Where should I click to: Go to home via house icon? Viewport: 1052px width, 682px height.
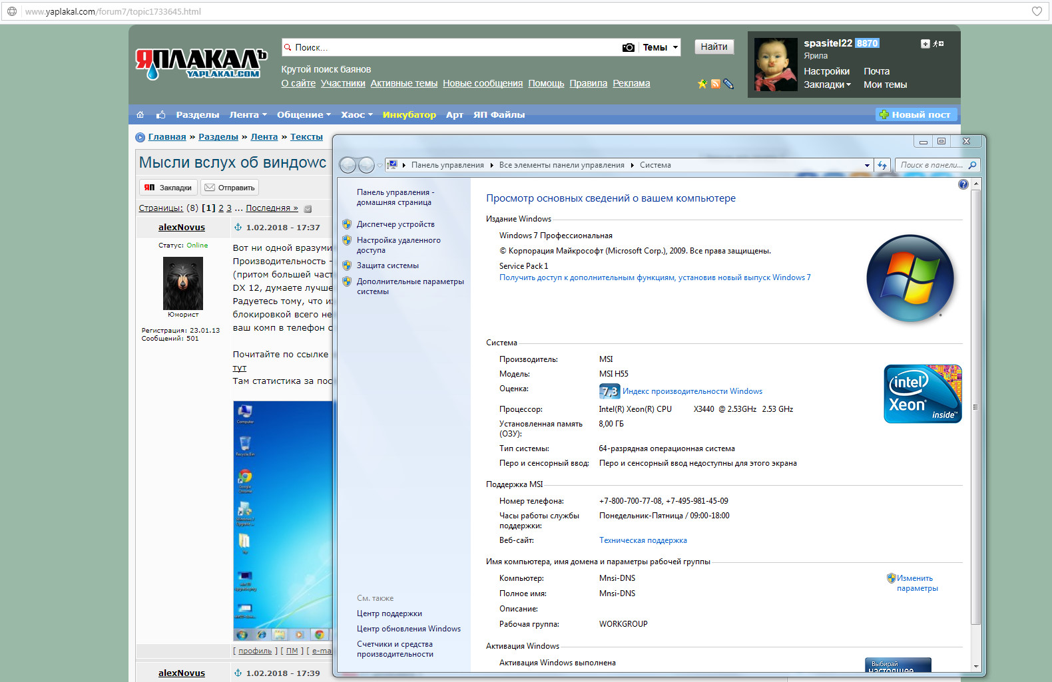pos(140,114)
